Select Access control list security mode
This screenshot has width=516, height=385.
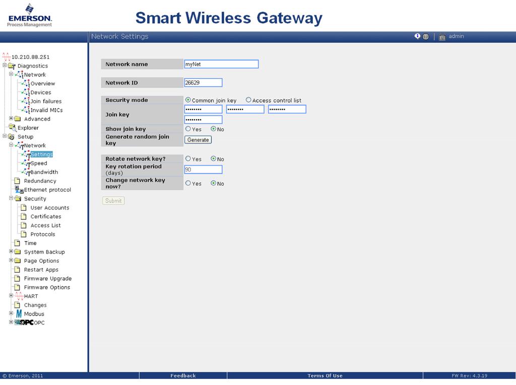(248, 100)
